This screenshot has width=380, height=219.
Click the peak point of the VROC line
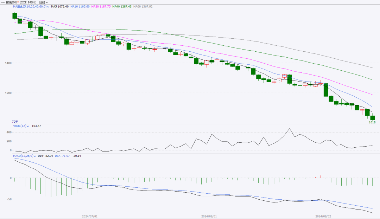tap(289, 129)
